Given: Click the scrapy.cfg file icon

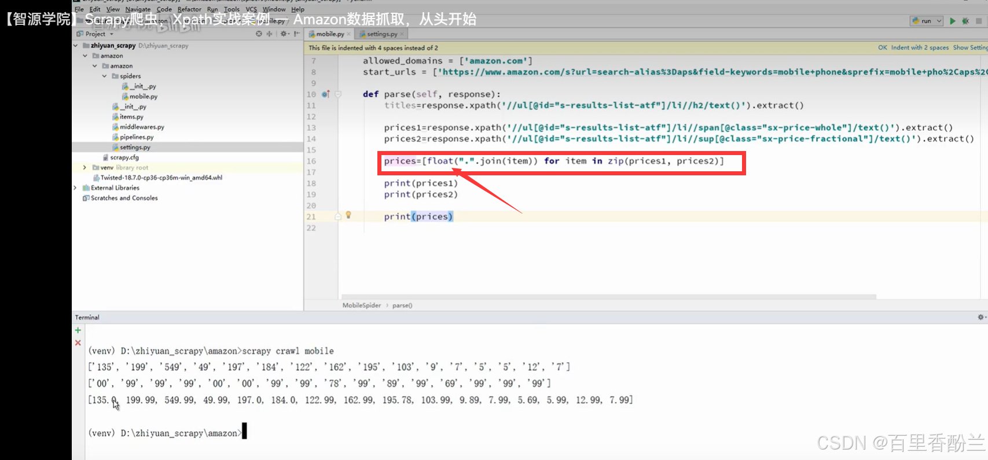Looking at the screenshot, I should coord(105,157).
